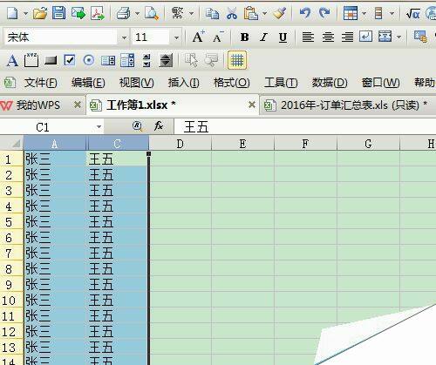The image size is (436, 365).
Task: Open print preview
Action: pos(152,13)
